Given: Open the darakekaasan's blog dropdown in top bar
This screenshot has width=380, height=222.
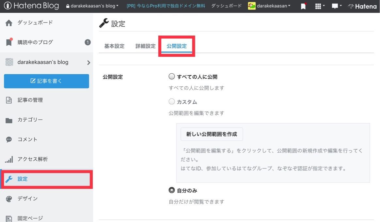Looking at the screenshot, I should click(x=92, y=6).
